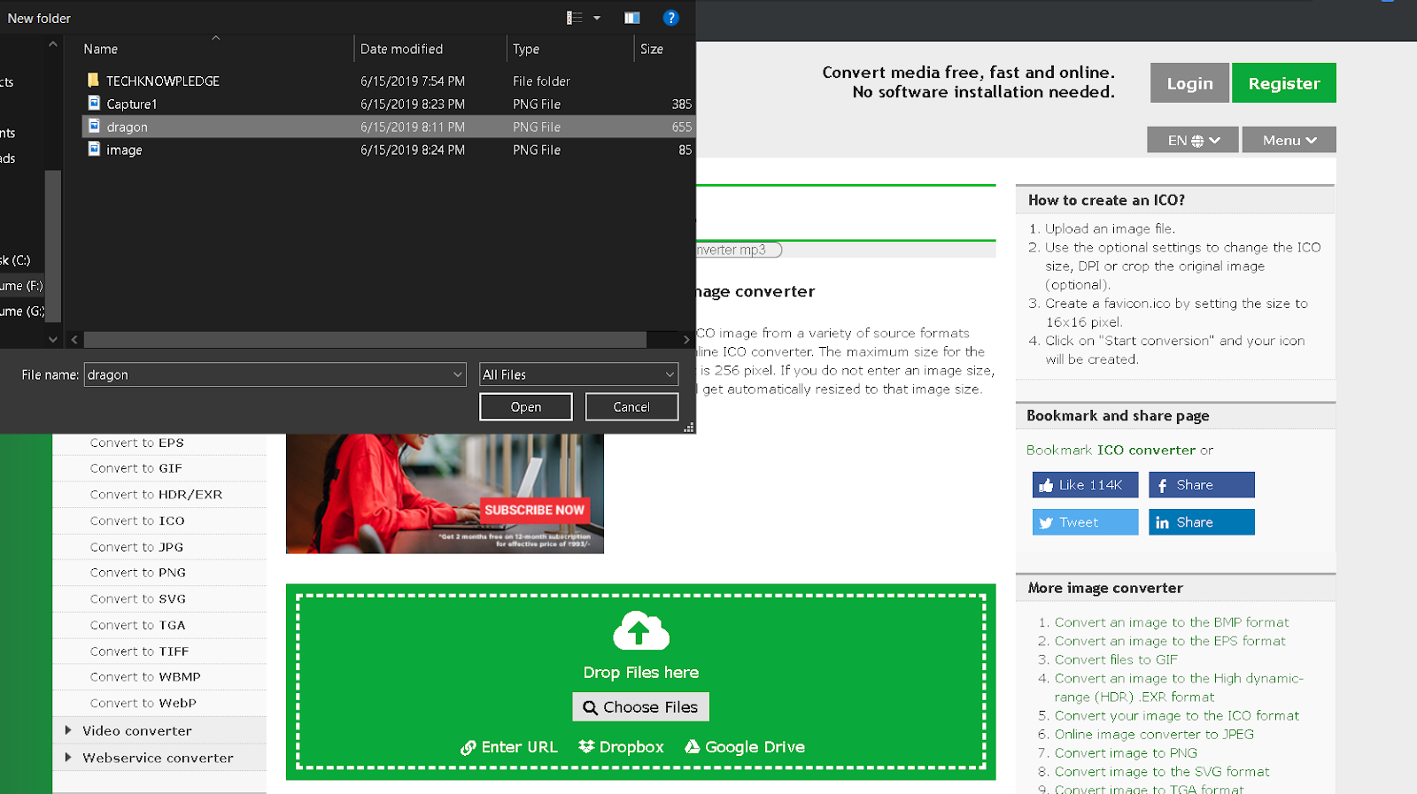
Task: Click the Facebook Like 114K button
Action: point(1085,485)
